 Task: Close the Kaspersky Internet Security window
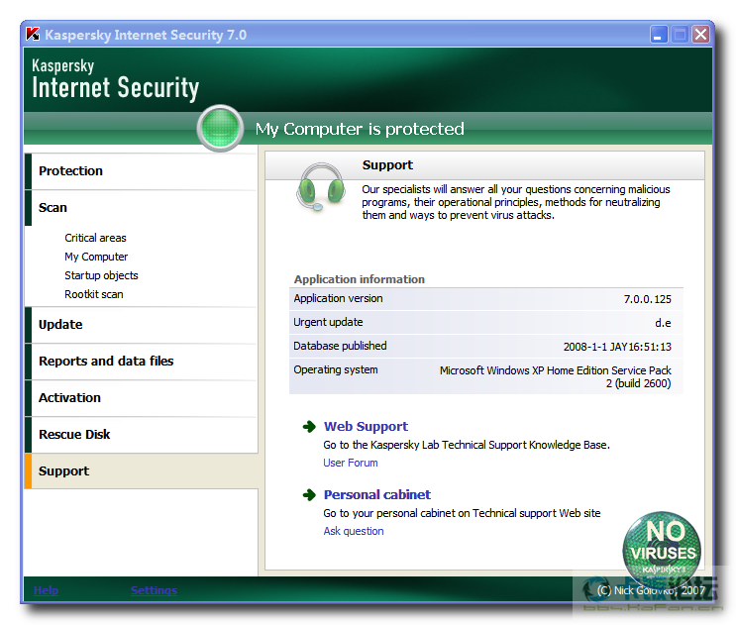pyautogui.click(x=700, y=35)
